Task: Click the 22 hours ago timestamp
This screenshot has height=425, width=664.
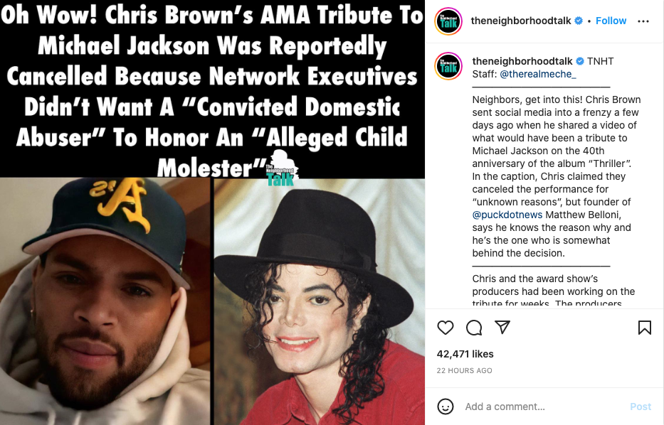Action: [x=464, y=370]
